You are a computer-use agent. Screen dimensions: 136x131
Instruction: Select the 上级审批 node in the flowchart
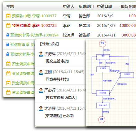[x=127, y=75]
